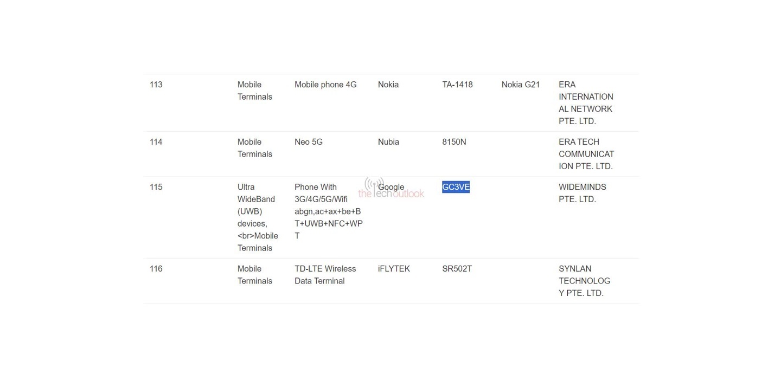Click the 8150N model cell
This screenshot has width=781, height=374.
[x=454, y=142]
